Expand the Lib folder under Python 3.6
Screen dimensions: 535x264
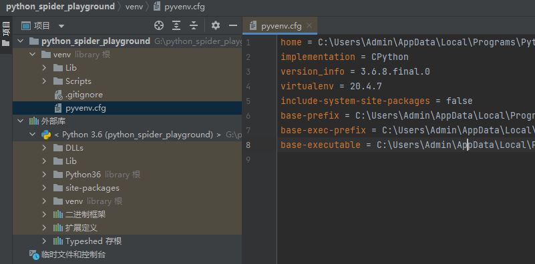point(44,161)
